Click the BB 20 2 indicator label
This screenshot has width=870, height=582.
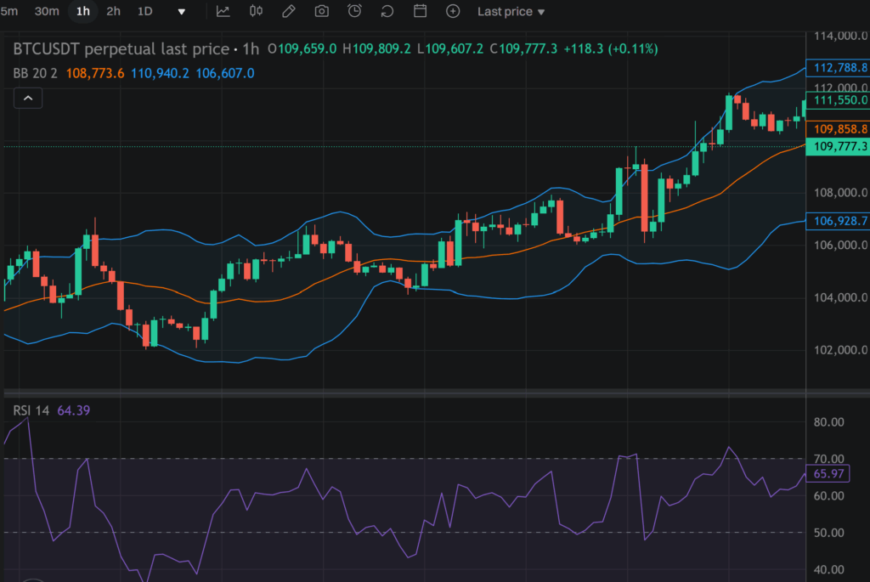click(36, 73)
